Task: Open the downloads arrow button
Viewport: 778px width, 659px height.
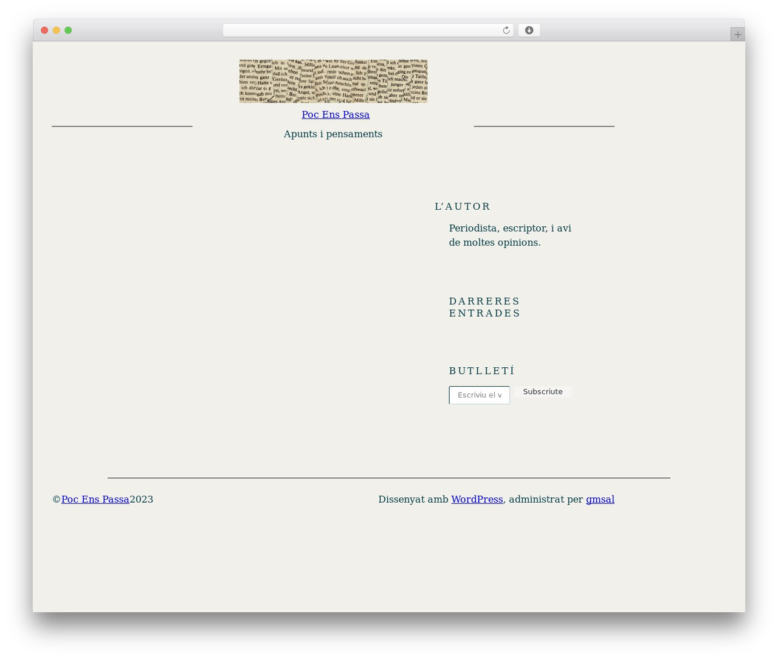Action: pos(529,30)
